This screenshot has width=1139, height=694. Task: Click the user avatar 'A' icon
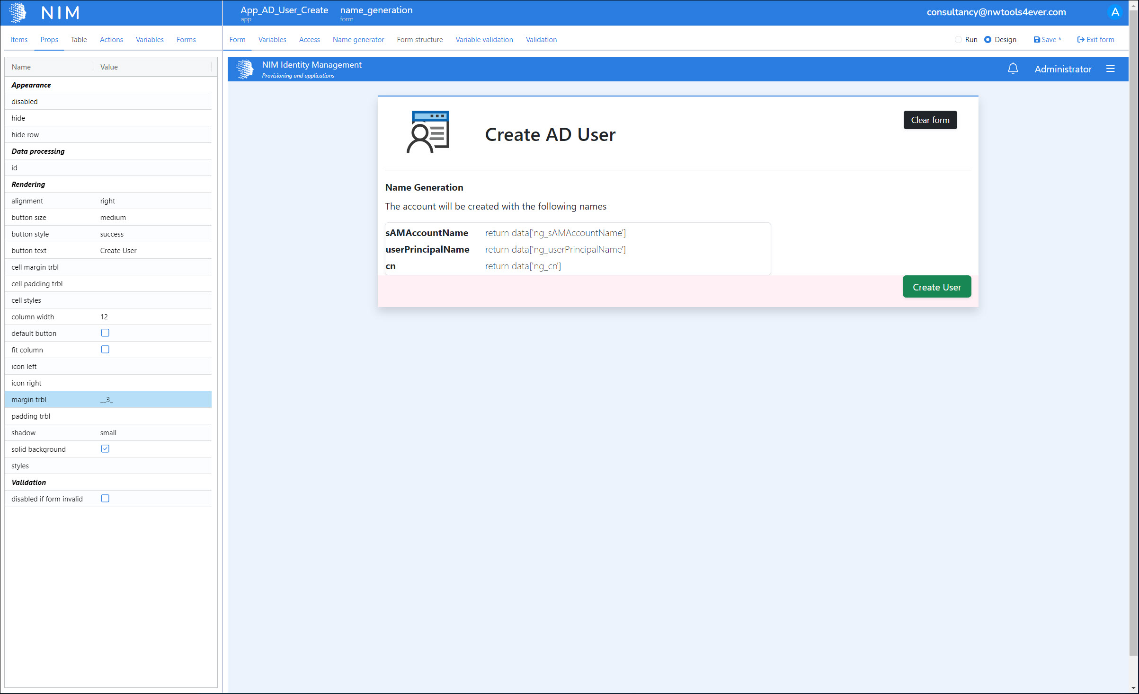point(1115,12)
